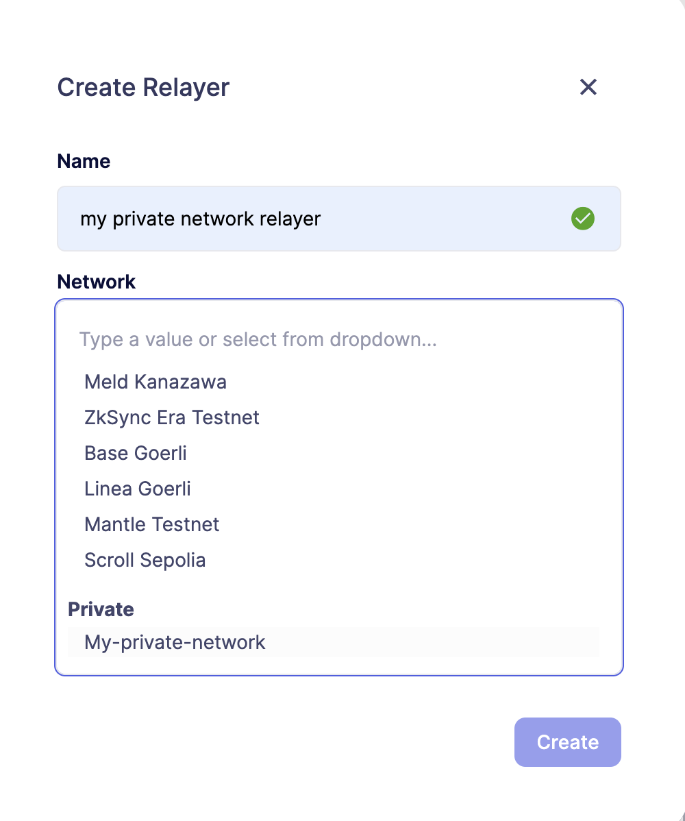This screenshot has width=685, height=821.
Task: Select the relayer name text
Action: coord(200,218)
